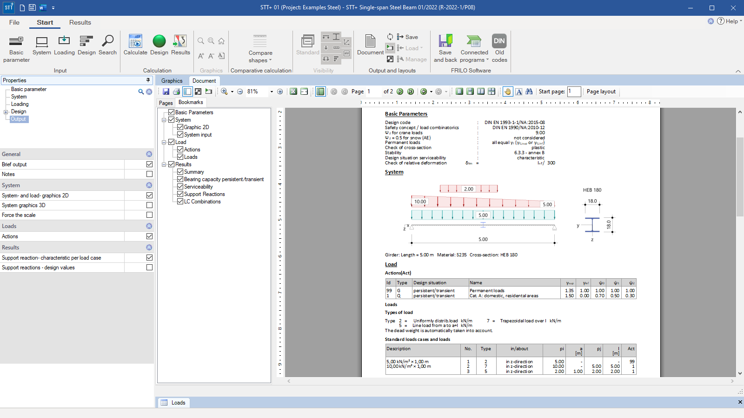Open Results in the Calculation group
Screen dimensions: 744x418
coord(180,46)
